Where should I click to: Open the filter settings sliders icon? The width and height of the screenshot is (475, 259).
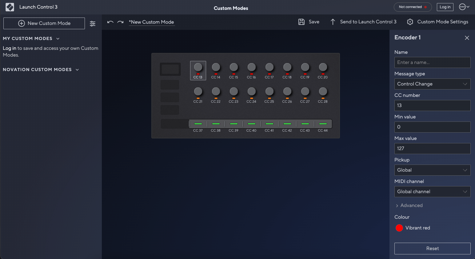pos(93,24)
